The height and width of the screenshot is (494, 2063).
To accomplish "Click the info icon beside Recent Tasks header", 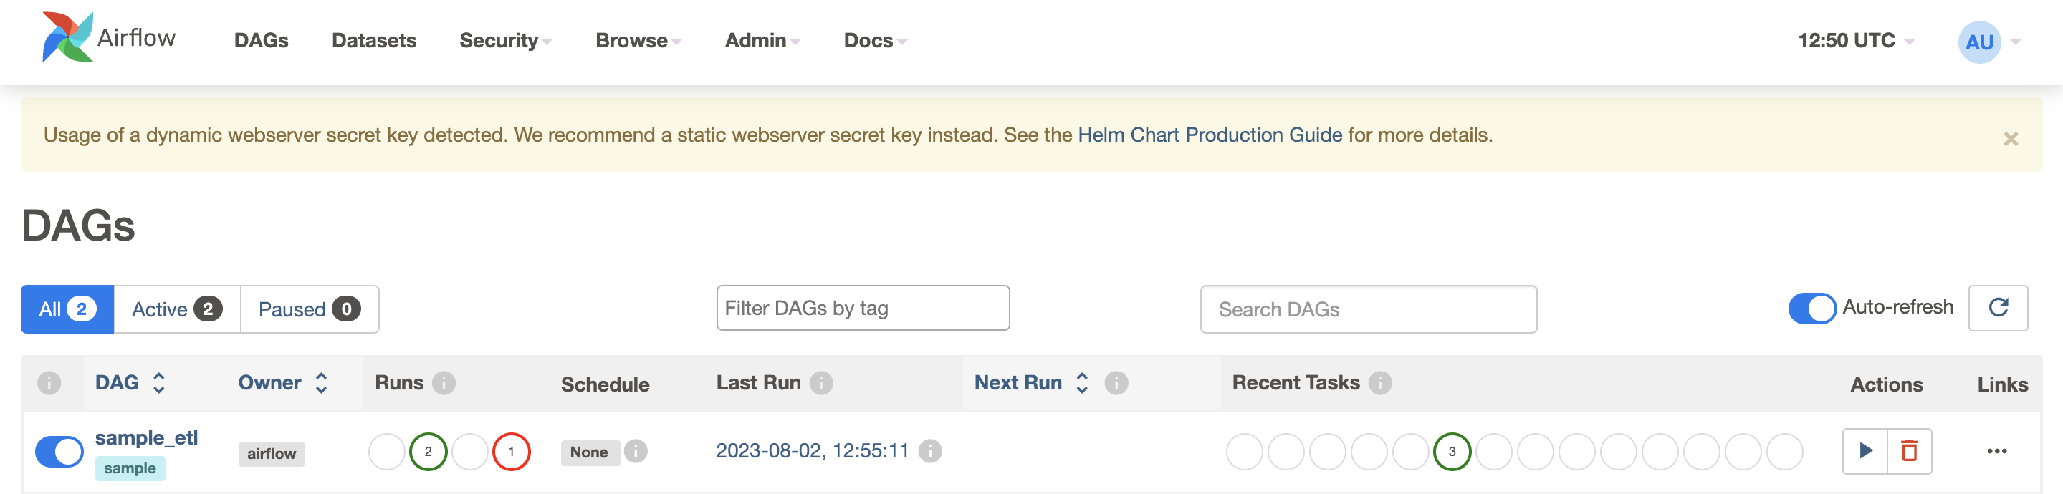I will tap(1379, 383).
